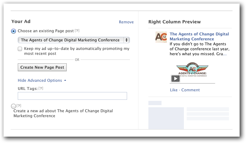Click the 'URL Tags:' label
Viewport: 246px width, 143px height.
28,88
